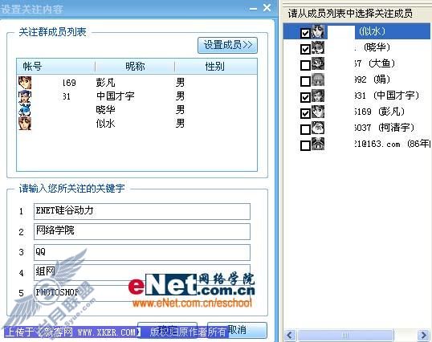The width and height of the screenshot is (432, 342).
Task: Sort the table by 帐号 column header
Action: pos(56,67)
